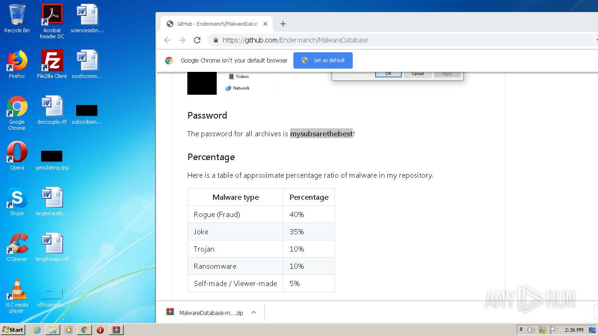
Task: Show hidden system tray icons
Action: click(521, 330)
